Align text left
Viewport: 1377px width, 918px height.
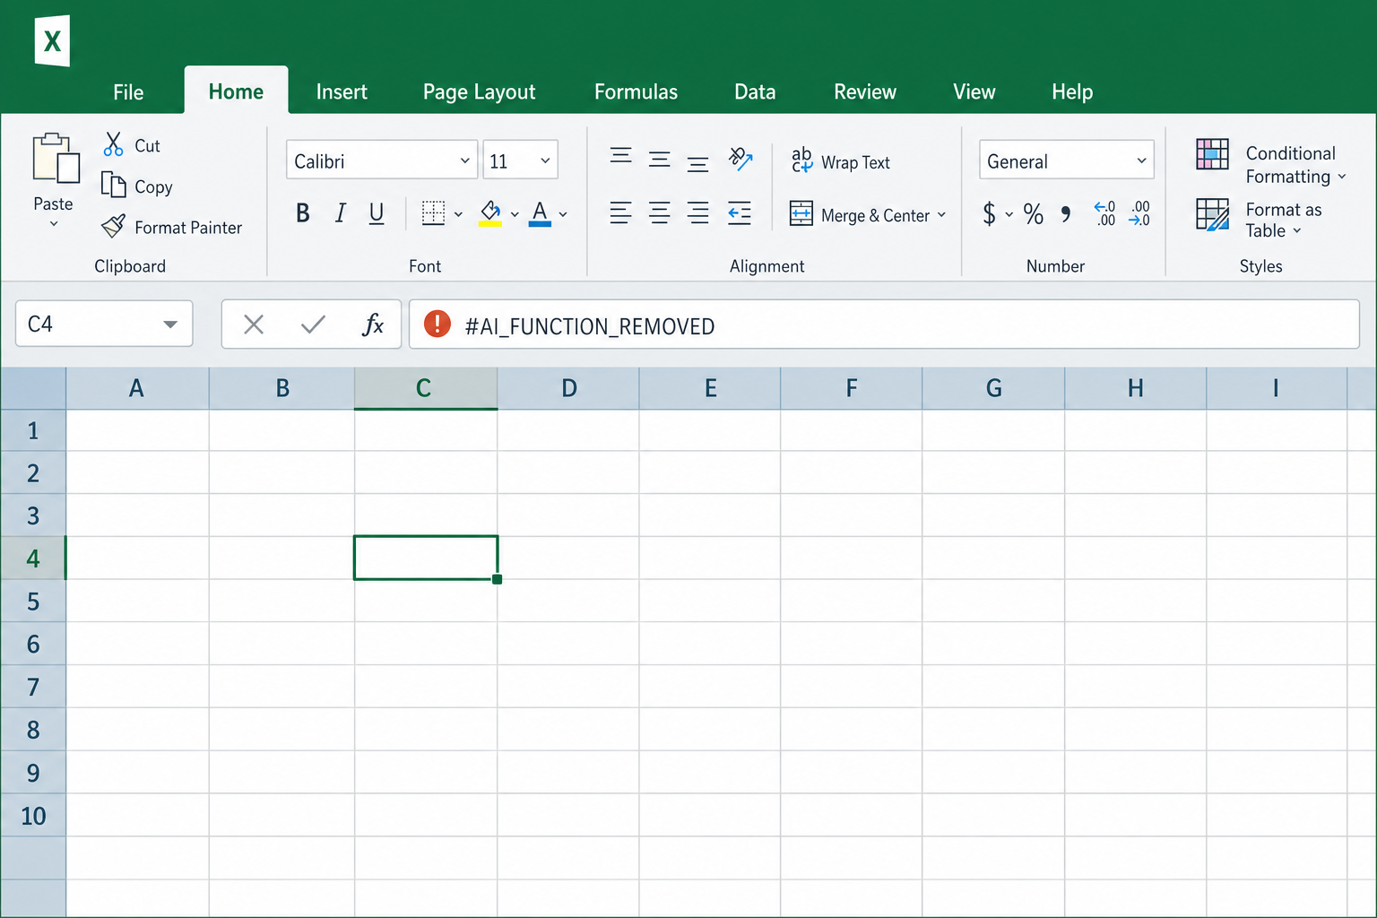620,213
